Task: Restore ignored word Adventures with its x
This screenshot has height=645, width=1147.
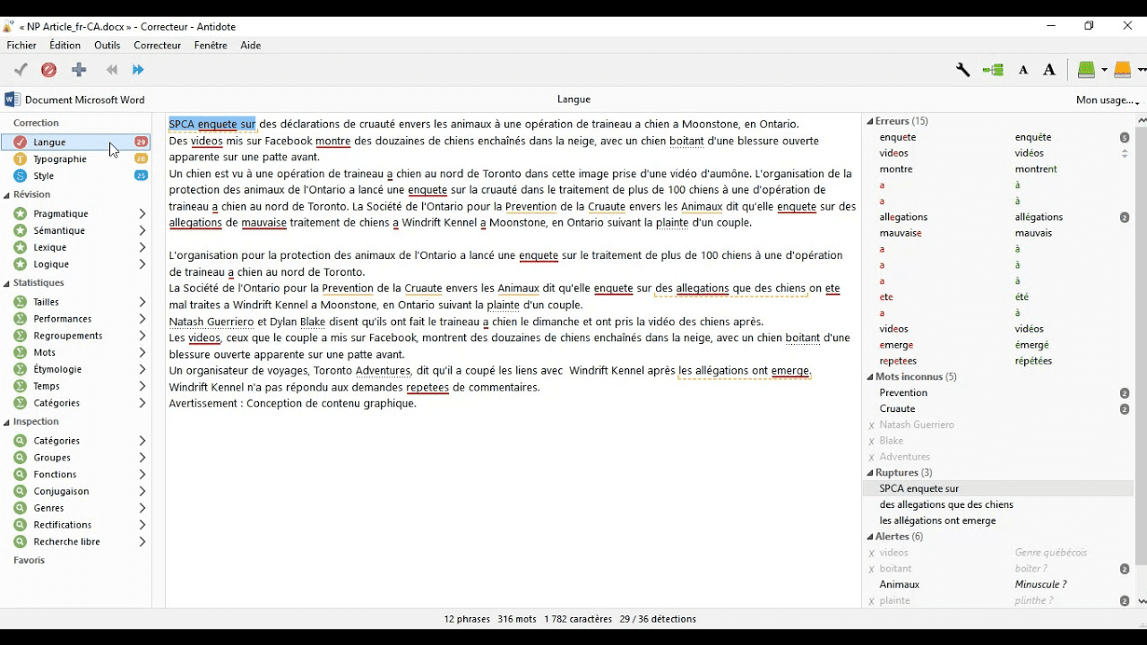Action: coord(871,458)
